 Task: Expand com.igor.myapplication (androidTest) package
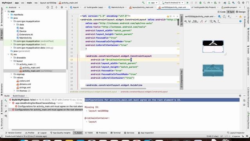pyautogui.click(x=11, y=41)
